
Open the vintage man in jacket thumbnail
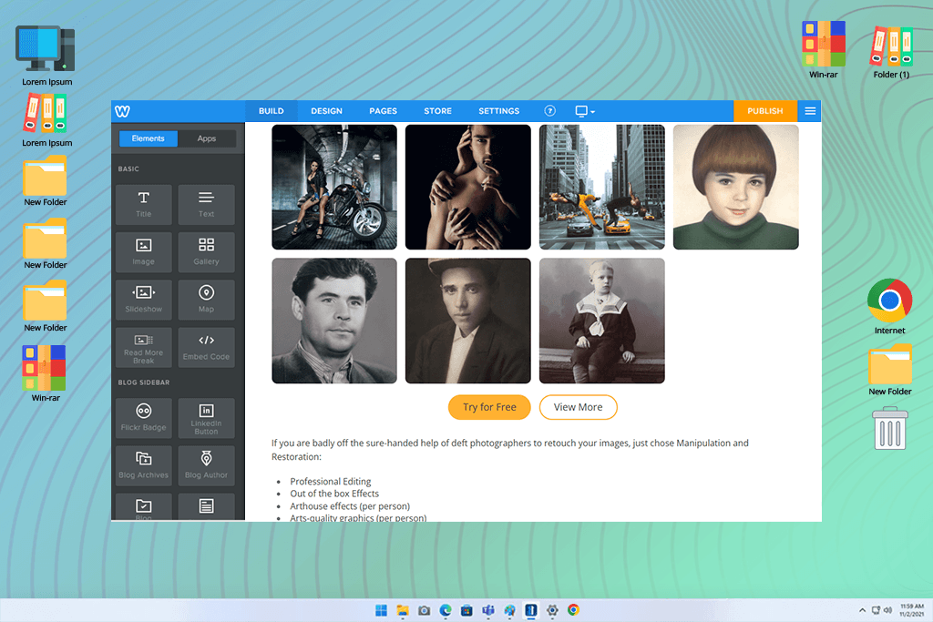point(334,321)
